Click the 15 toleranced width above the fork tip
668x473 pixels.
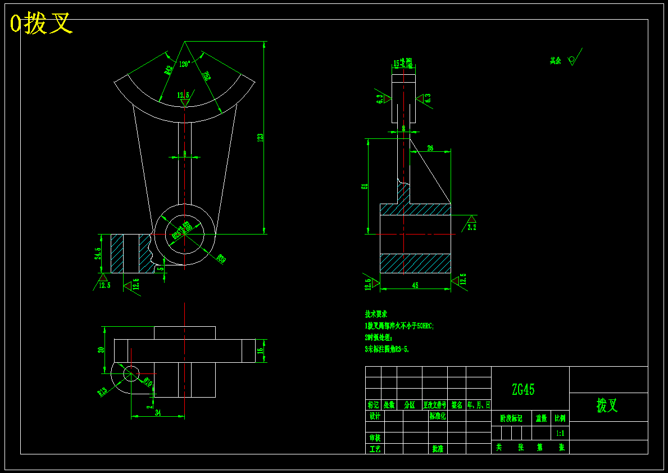point(403,63)
